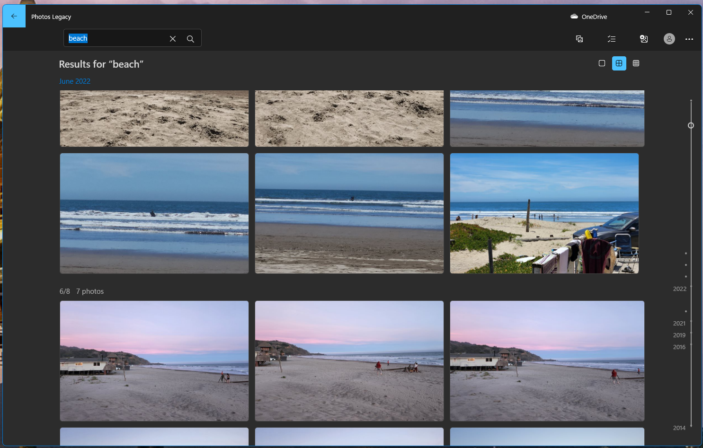Image resolution: width=703 pixels, height=448 pixels.
Task: Switch to small grid view
Action: (636, 63)
